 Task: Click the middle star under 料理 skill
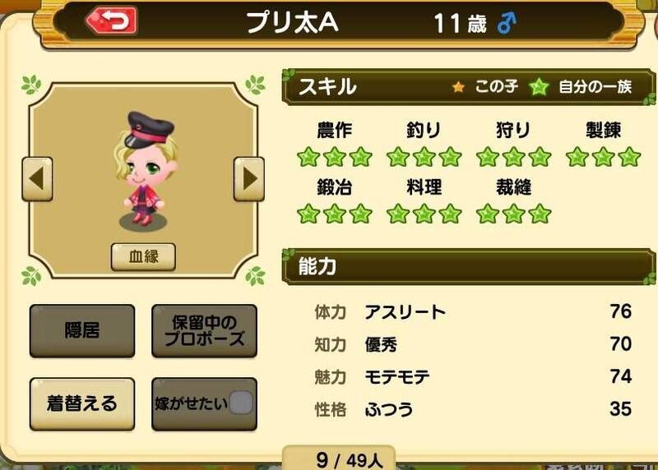[x=424, y=214]
